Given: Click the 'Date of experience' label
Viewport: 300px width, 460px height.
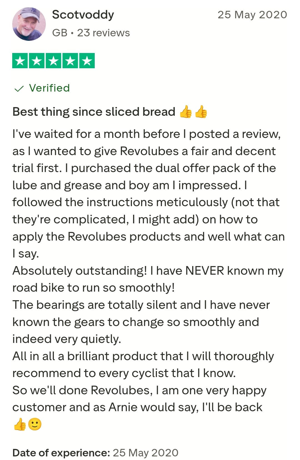Looking at the screenshot, I should point(61,453).
